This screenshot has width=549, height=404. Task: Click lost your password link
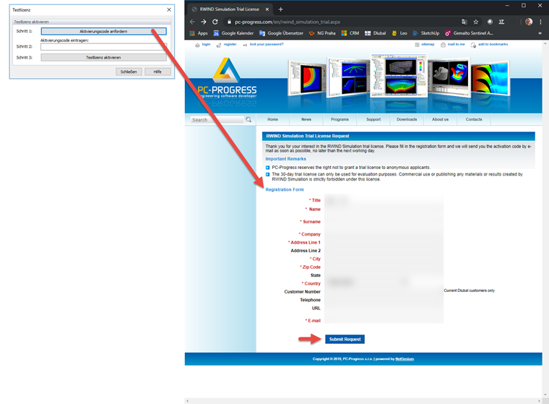pyautogui.click(x=267, y=45)
